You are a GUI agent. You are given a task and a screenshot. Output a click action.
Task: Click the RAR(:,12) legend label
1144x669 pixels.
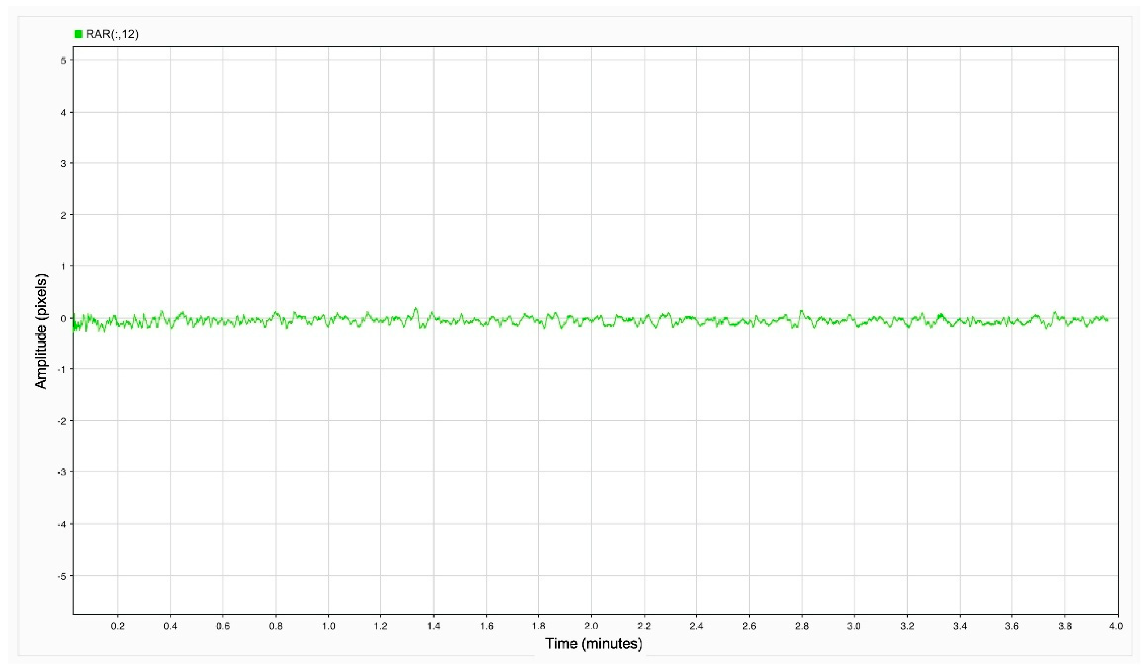(112, 34)
